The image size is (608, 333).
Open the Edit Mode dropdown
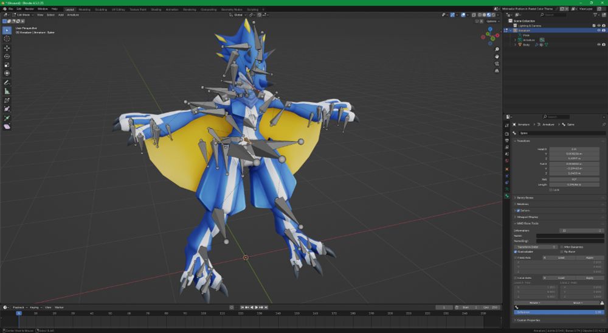tap(23, 15)
